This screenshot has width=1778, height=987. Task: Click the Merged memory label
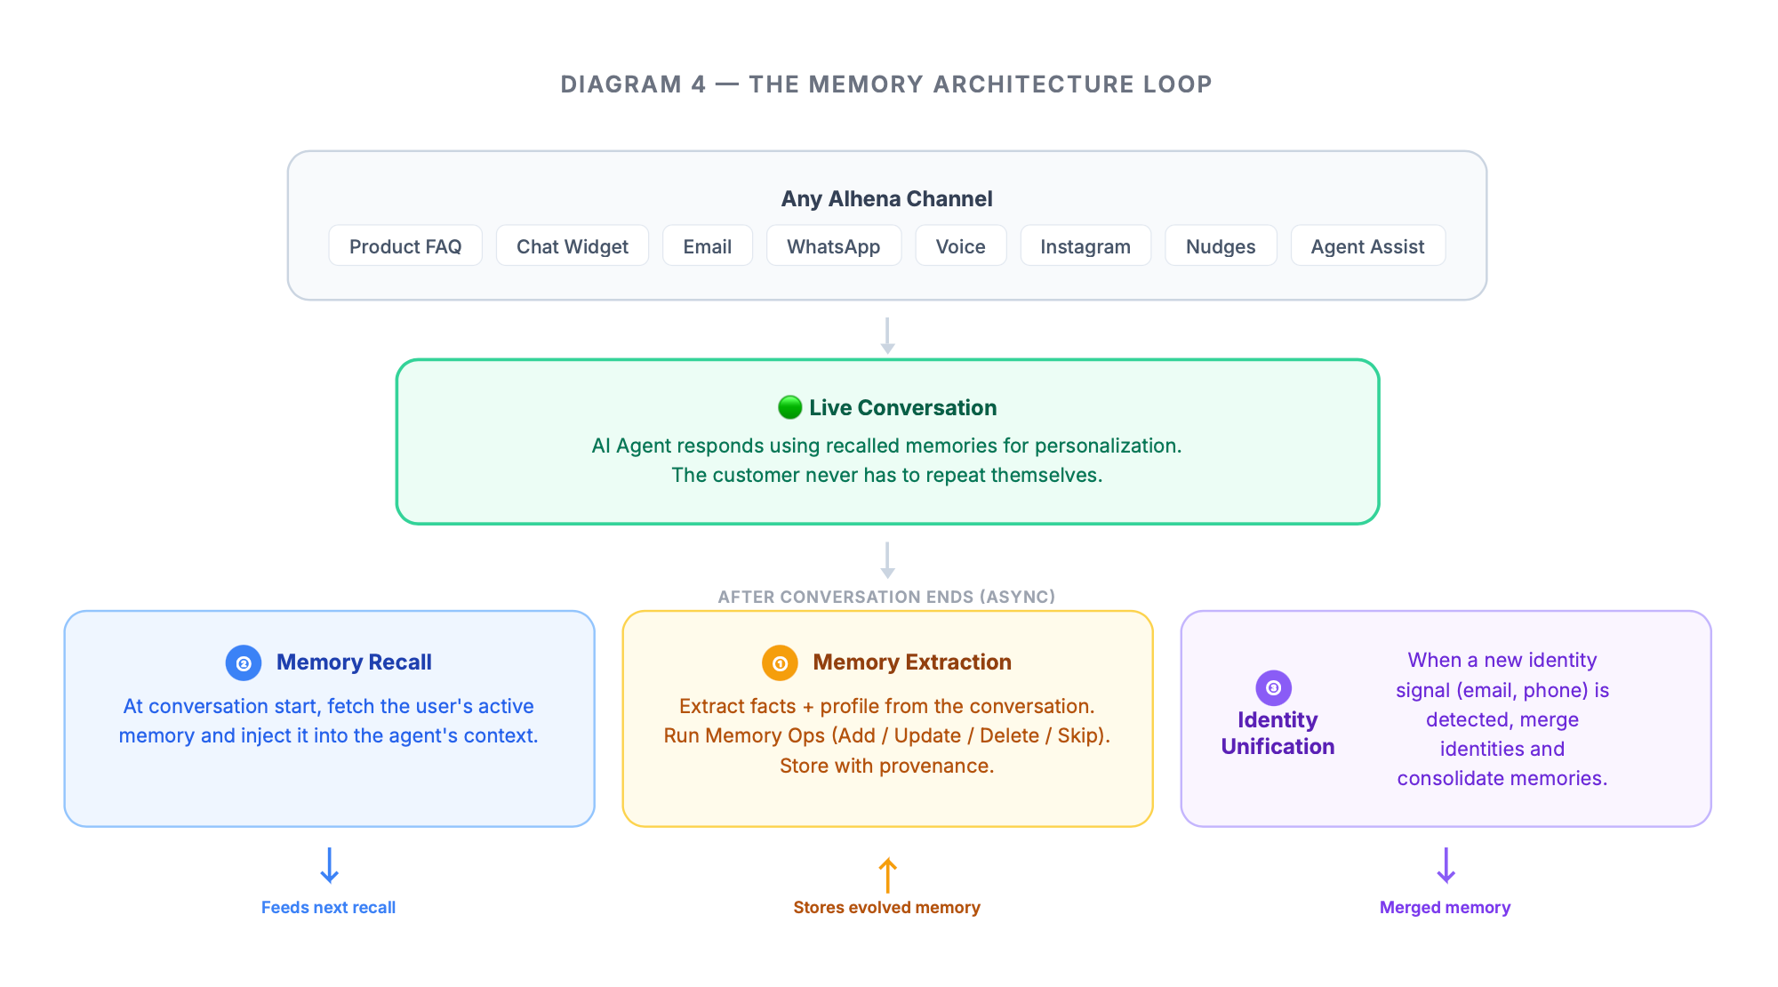coord(1446,907)
